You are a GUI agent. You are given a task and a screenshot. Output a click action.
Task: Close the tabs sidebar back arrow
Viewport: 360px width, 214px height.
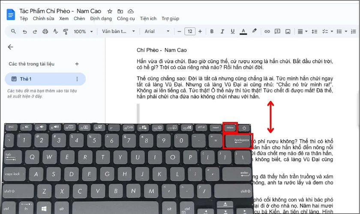click(x=10, y=47)
